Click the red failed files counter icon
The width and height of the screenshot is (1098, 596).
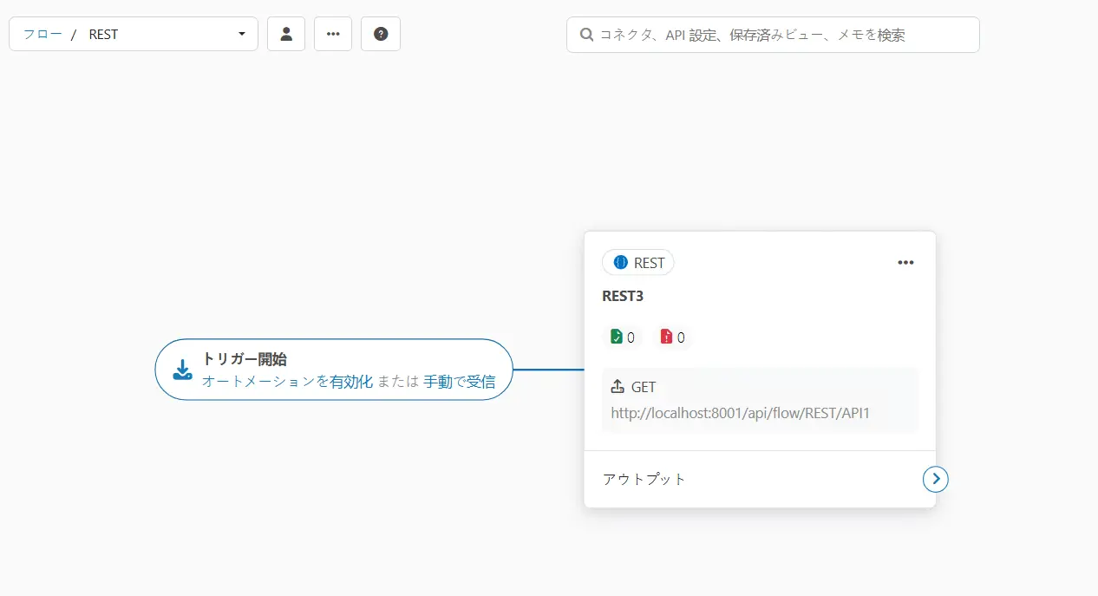[666, 337]
